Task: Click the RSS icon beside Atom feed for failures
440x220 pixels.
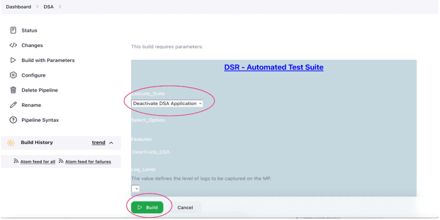Action: (61, 161)
